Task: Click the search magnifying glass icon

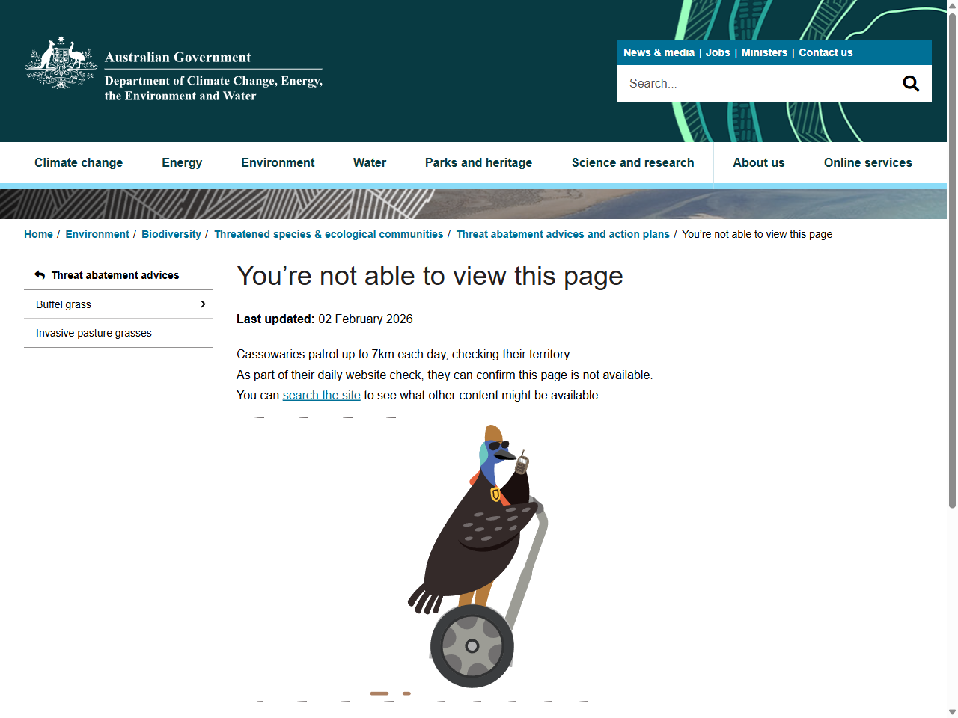Action: (x=911, y=83)
